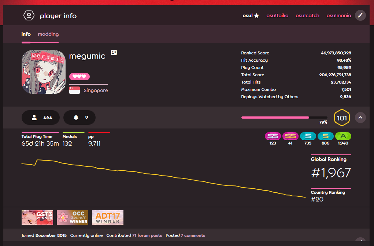Click the Total Hits value 23,762,134
Viewport: 374px width, 246px height.
[341, 82]
